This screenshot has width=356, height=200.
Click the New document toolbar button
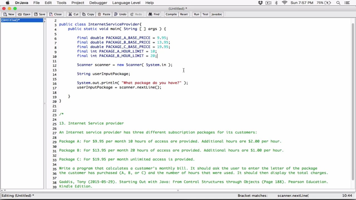(9, 14)
